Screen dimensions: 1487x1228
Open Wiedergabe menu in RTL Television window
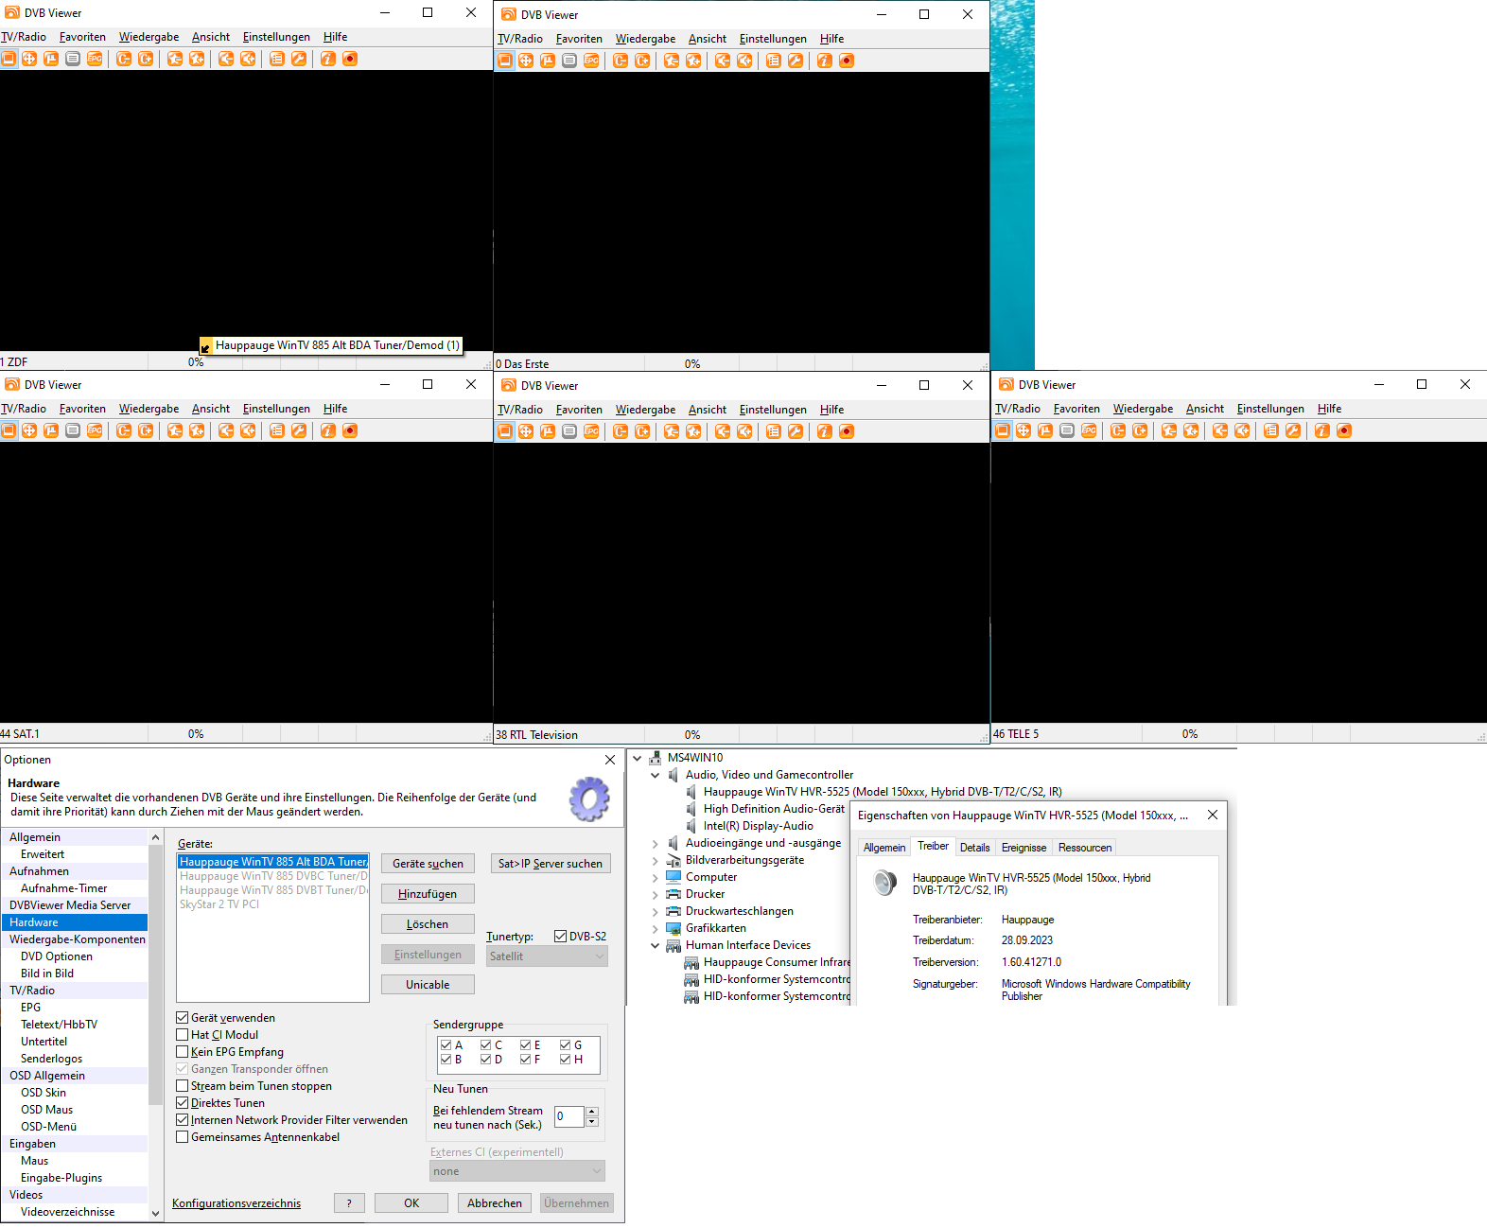pyautogui.click(x=645, y=410)
